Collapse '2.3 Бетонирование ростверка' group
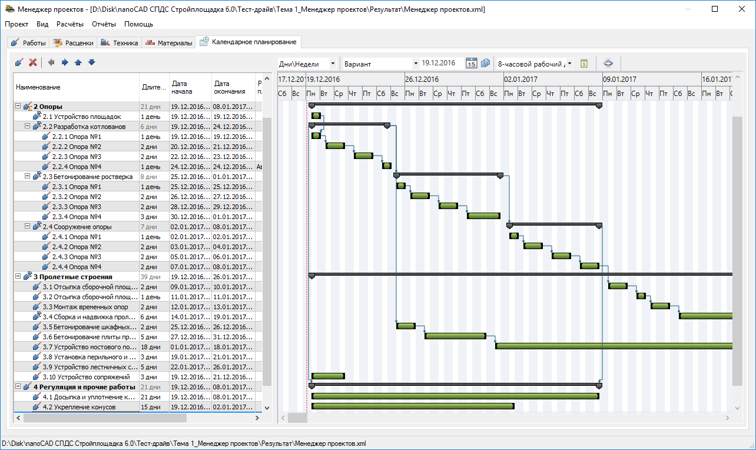This screenshot has width=756, height=450. 27,176
